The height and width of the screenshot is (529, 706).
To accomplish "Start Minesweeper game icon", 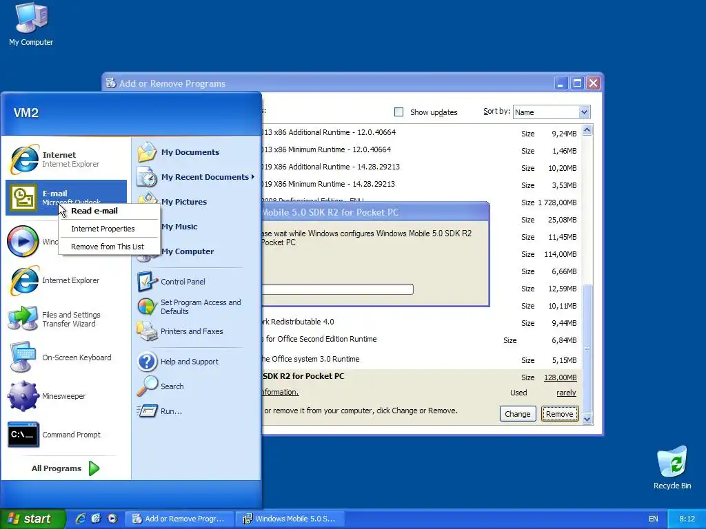I will 23,396.
